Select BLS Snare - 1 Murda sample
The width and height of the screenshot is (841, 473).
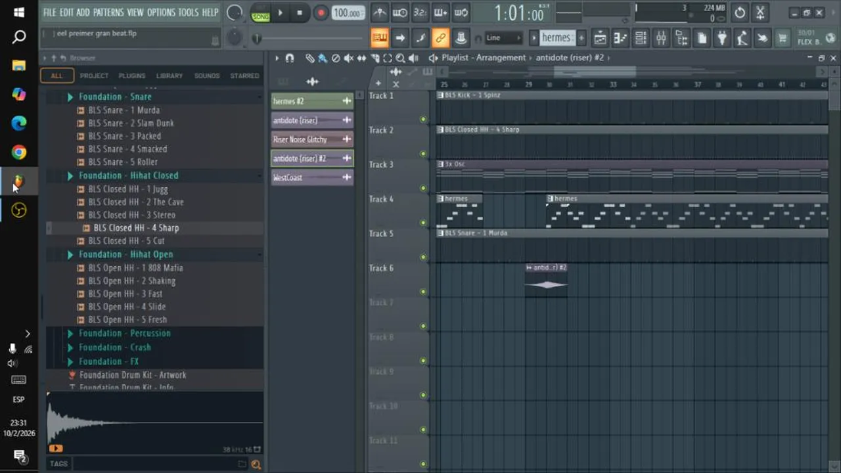click(124, 110)
